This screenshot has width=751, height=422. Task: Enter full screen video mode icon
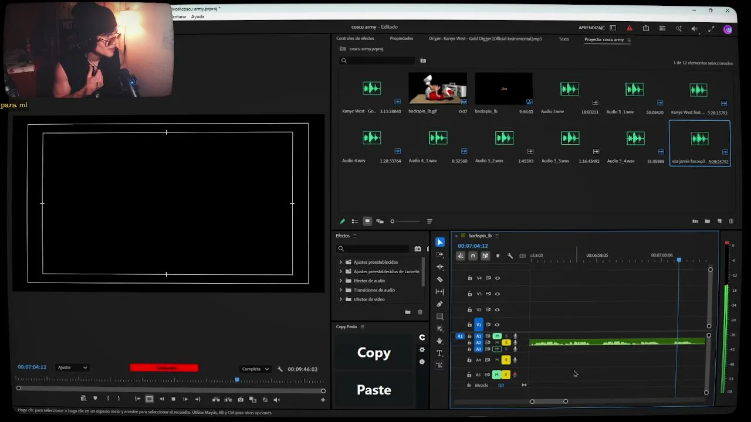click(x=711, y=28)
